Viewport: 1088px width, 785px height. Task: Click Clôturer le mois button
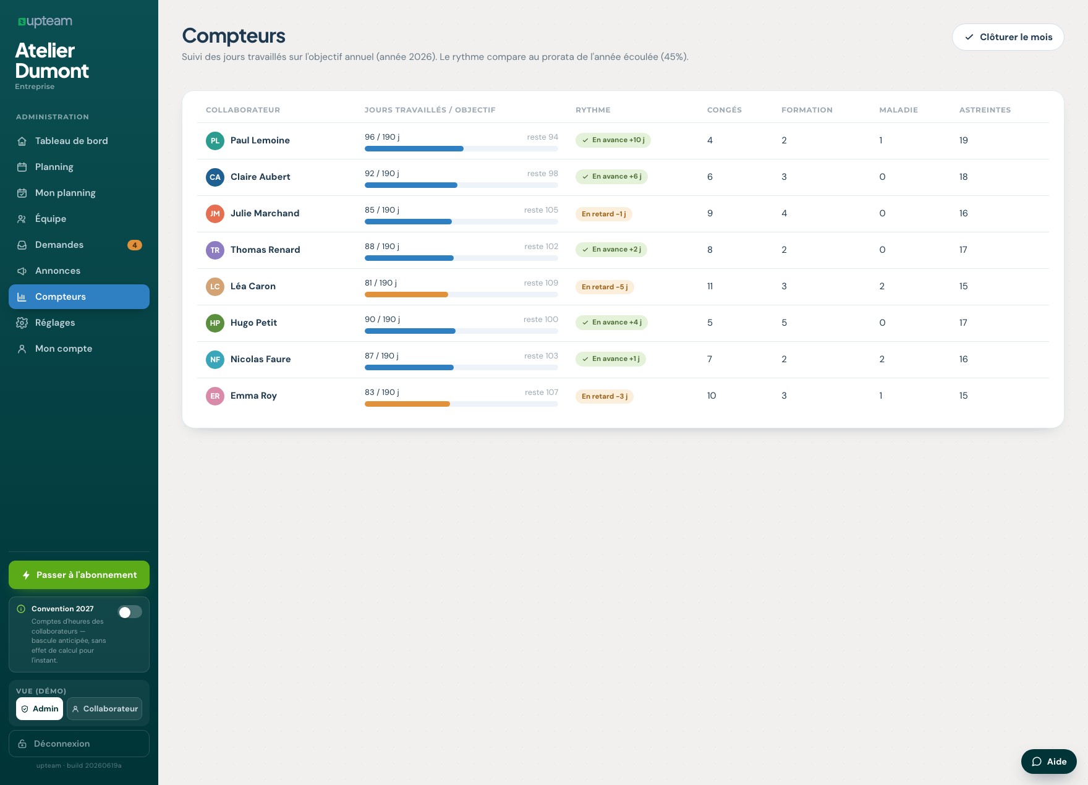[x=1008, y=37]
